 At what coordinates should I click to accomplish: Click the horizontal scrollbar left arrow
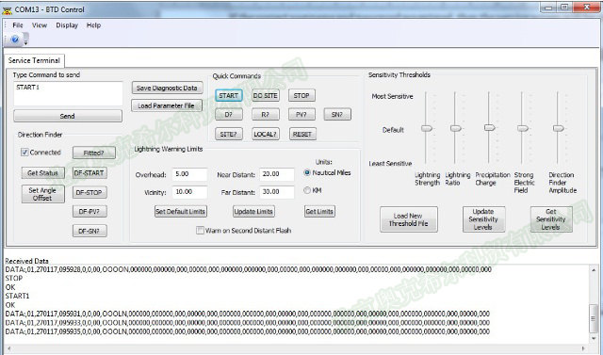[x=9, y=348]
